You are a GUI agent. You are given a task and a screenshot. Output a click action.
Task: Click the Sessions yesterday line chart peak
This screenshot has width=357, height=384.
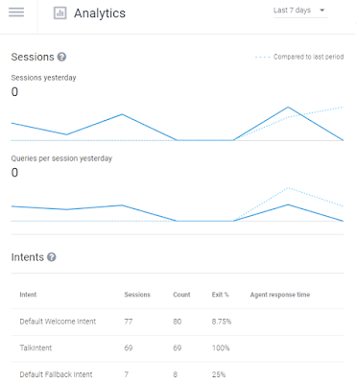(x=288, y=108)
